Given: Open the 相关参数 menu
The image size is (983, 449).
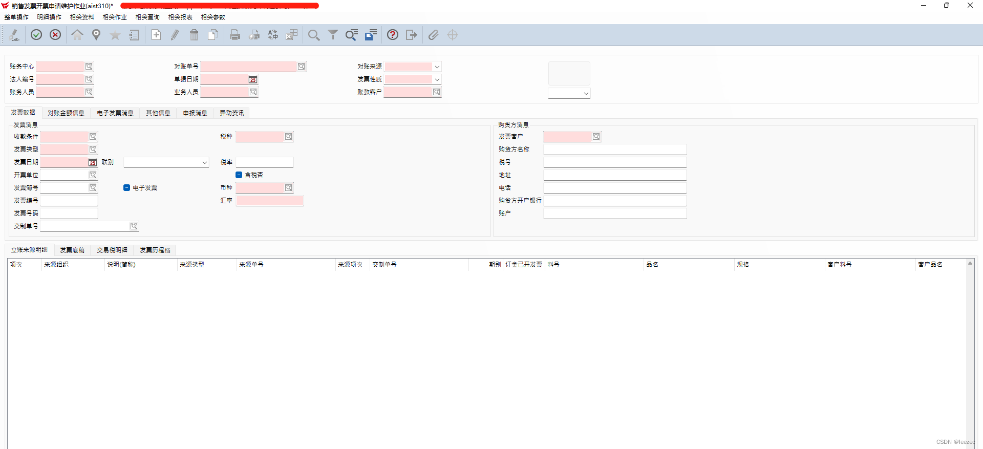Looking at the screenshot, I should [213, 17].
